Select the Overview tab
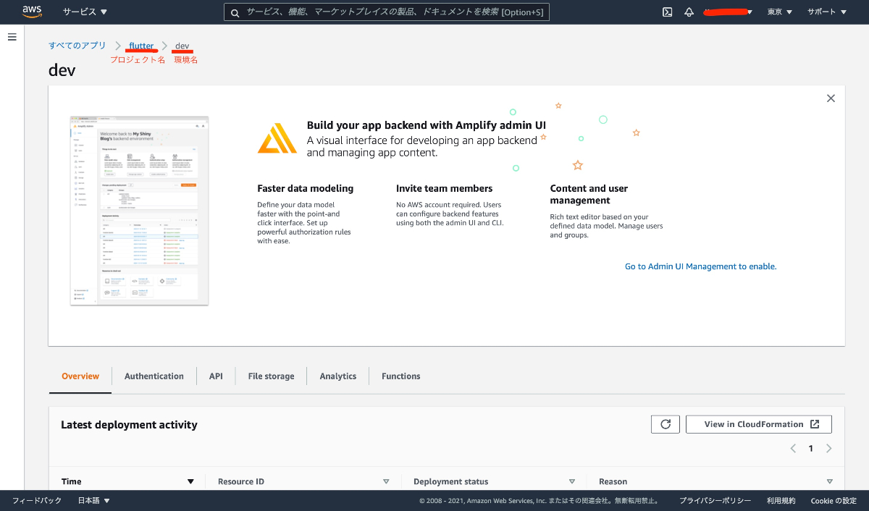The image size is (869, 511). (80, 376)
